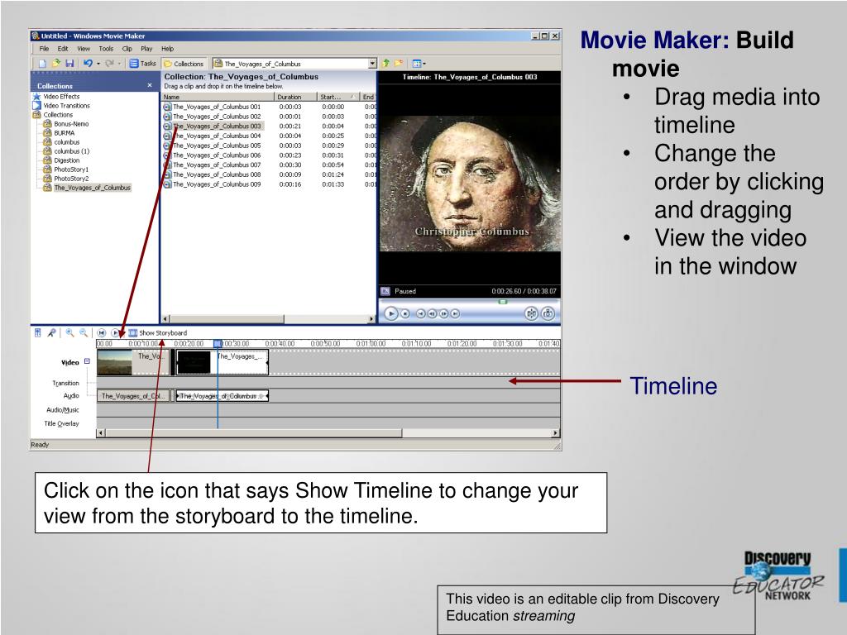Open the Views dropdown icon in toolbar
Screen dimensions: 847x635
pos(419,64)
